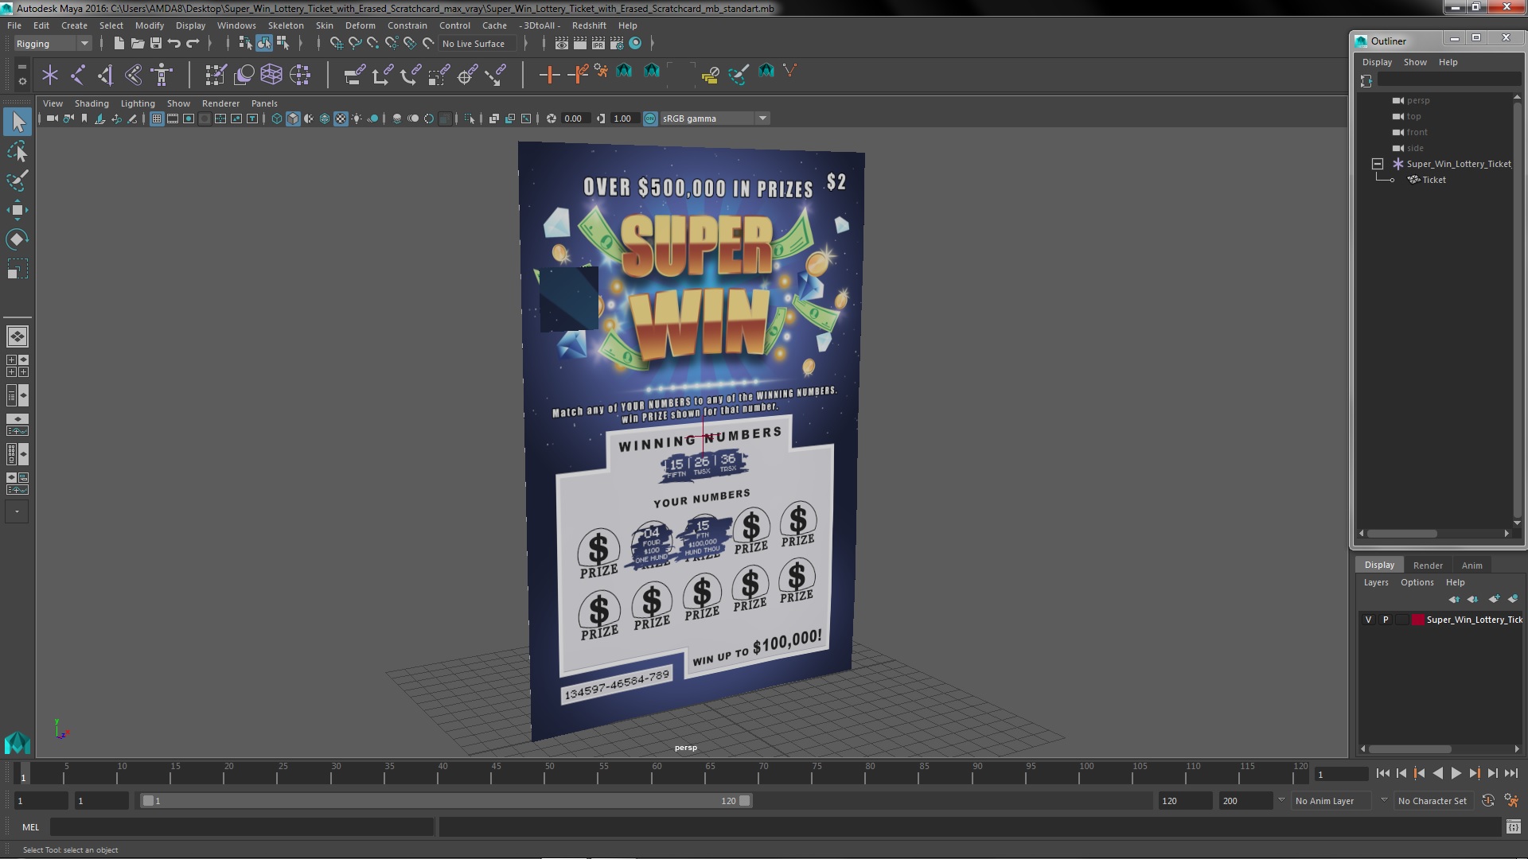Activate the Lasso select tool
Image resolution: width=1528 pixels, height=859 pixels.
[18, 151]
